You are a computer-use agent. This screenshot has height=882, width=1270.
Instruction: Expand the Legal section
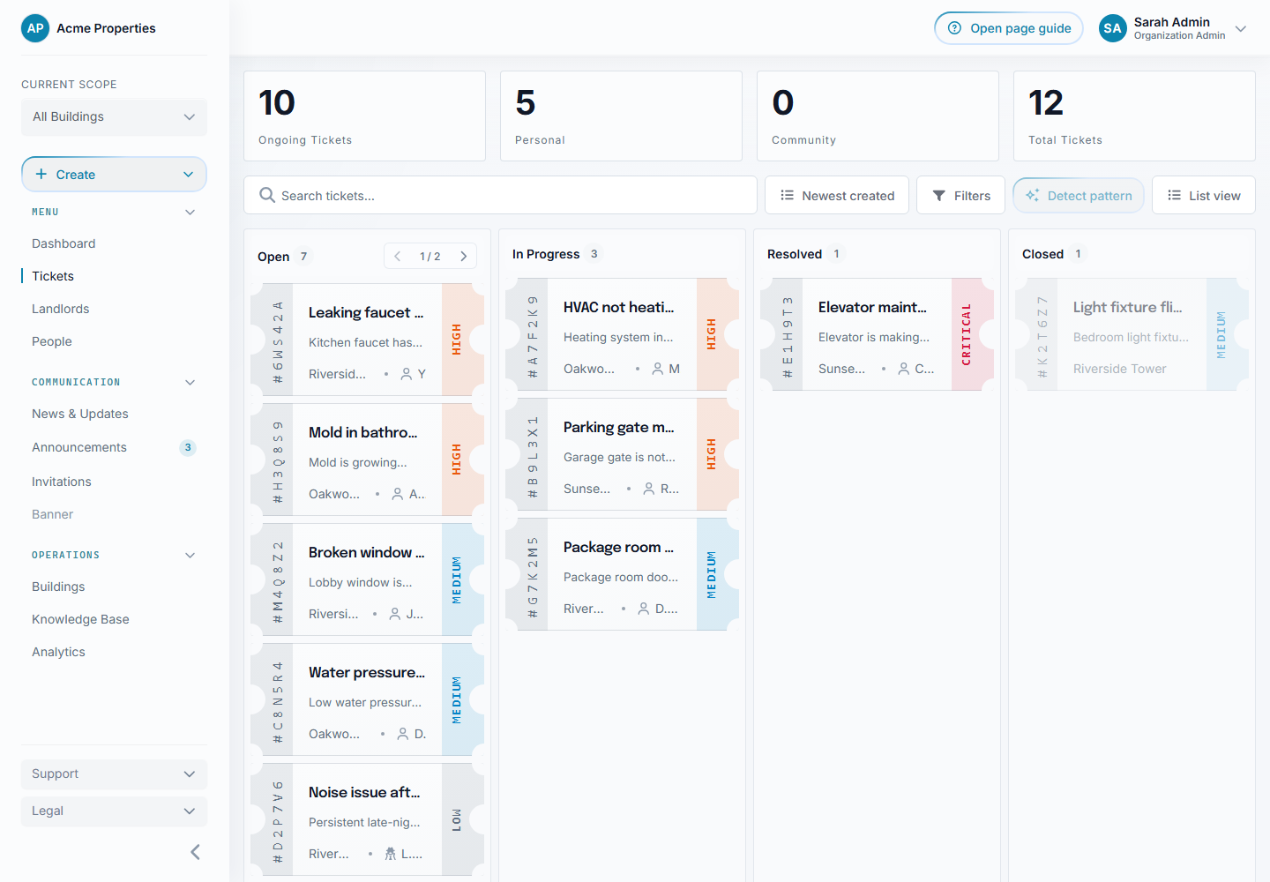(114, 811)
